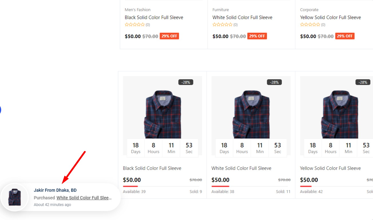Image resolution: width=373 pixels, height=220 pixels.
Task: Click the 29% OFF badge beside Furniture item price
Action: pos(257,36)
